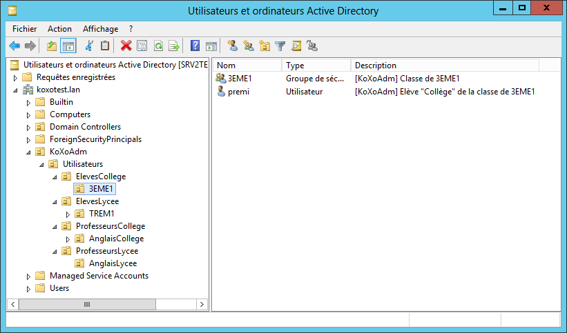Click the 'Utilisateur' type cell
567x333 pixels.
304,92
